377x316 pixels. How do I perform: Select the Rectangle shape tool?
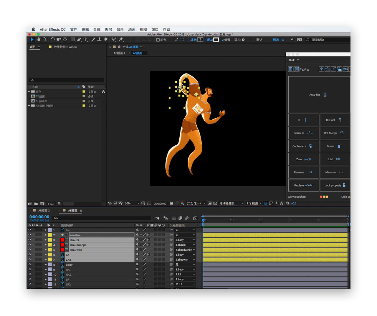73,39
